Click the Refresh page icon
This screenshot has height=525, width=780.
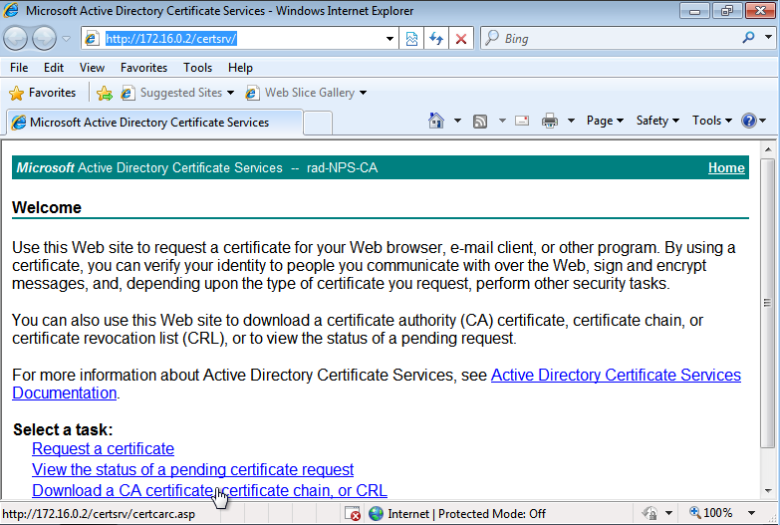pos(436,39)
